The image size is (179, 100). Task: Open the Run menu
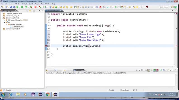(42, 4)
